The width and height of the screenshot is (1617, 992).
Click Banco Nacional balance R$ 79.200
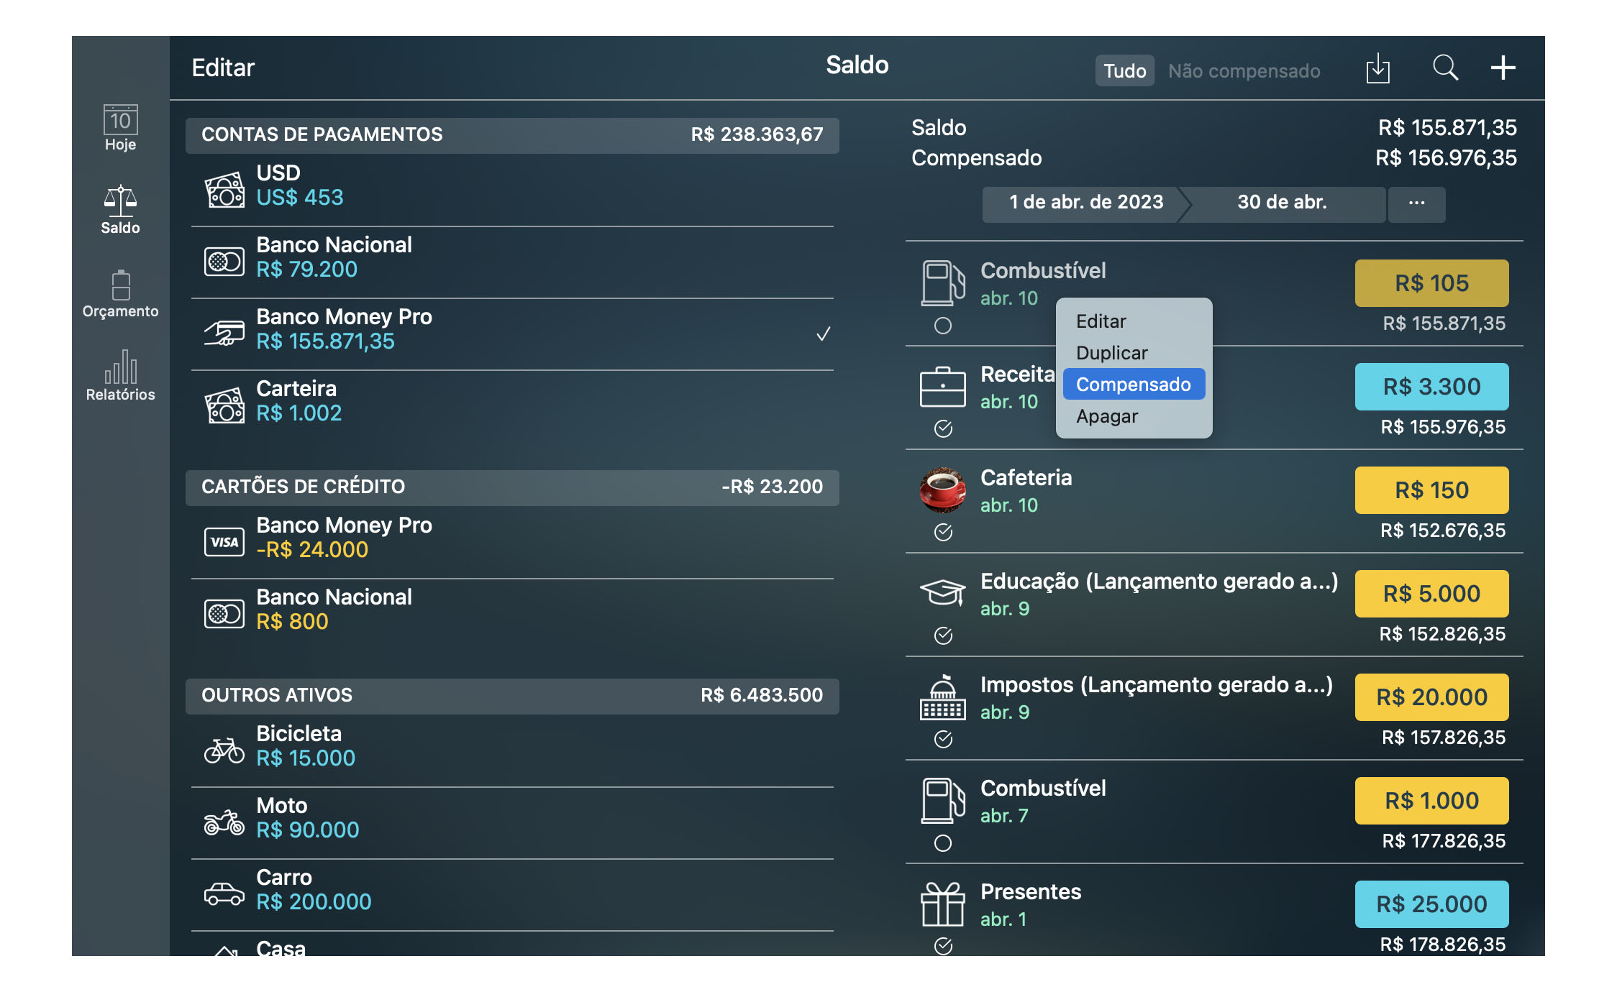tap(306, 270)
